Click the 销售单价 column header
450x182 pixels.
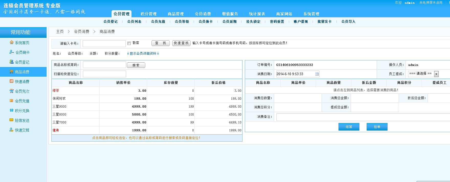(x=123, y=83)
